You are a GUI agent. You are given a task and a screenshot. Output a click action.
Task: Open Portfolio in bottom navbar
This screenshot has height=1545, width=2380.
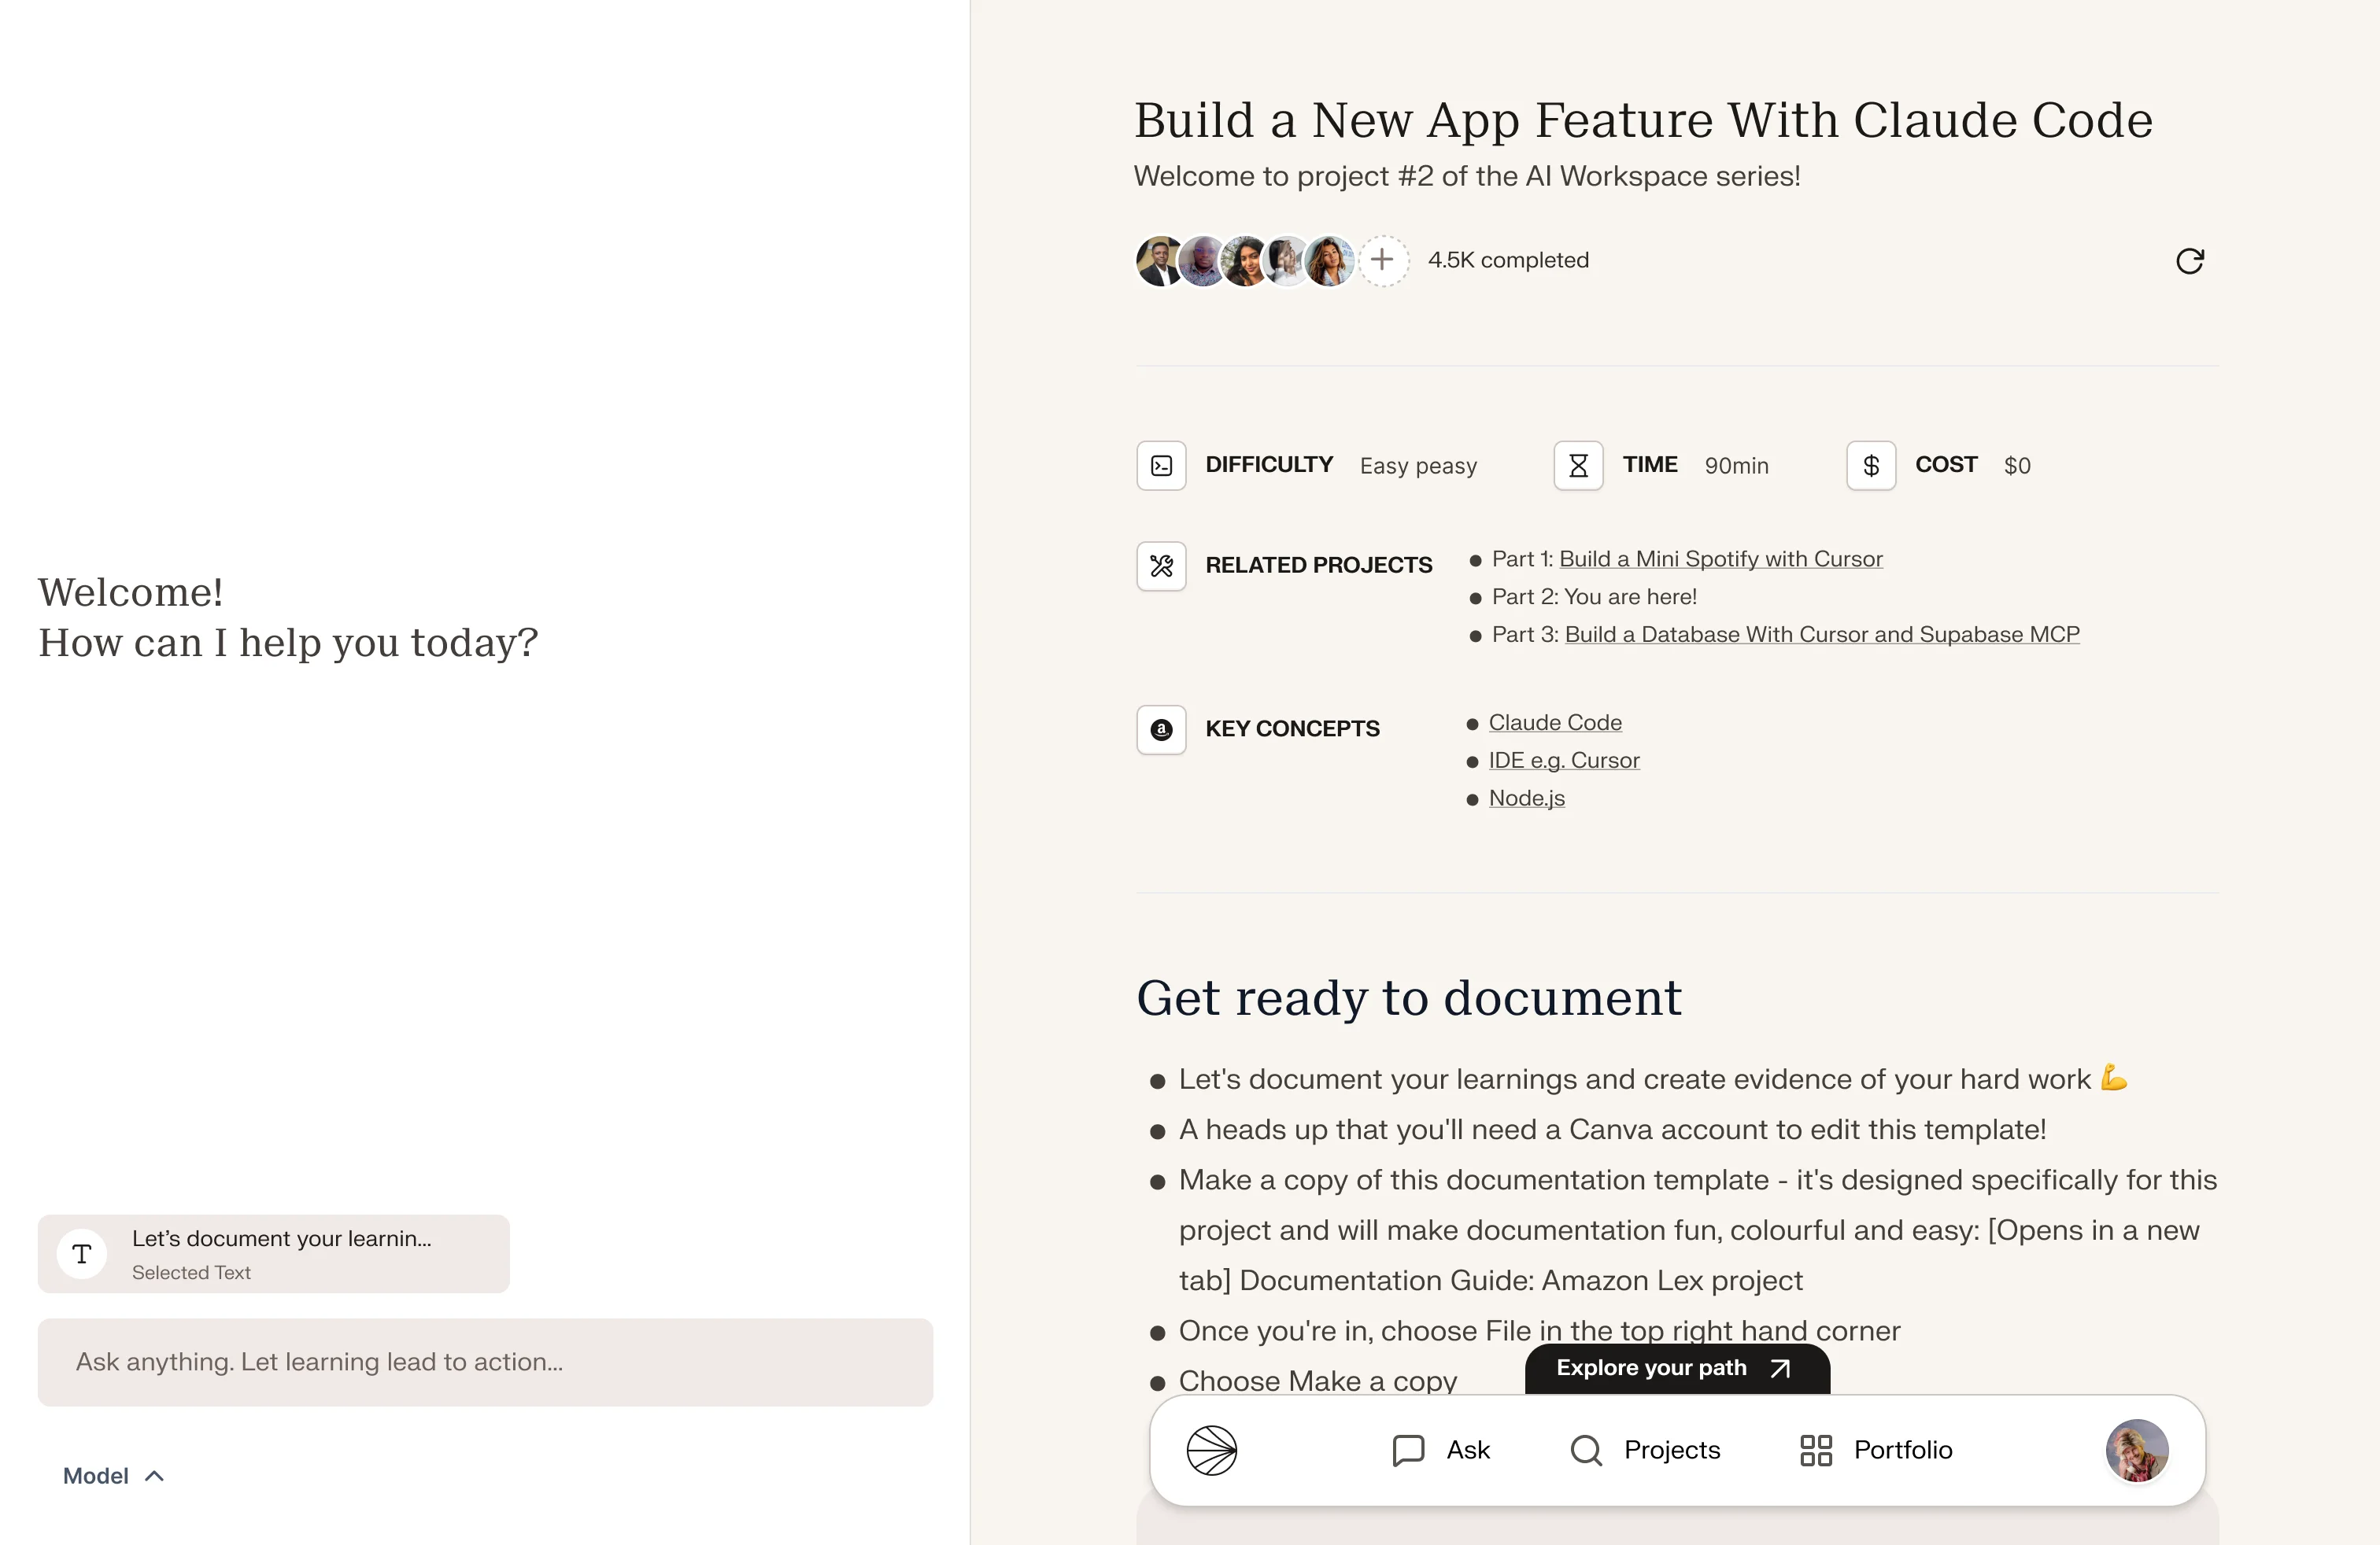click(x=1876, y=1450)
